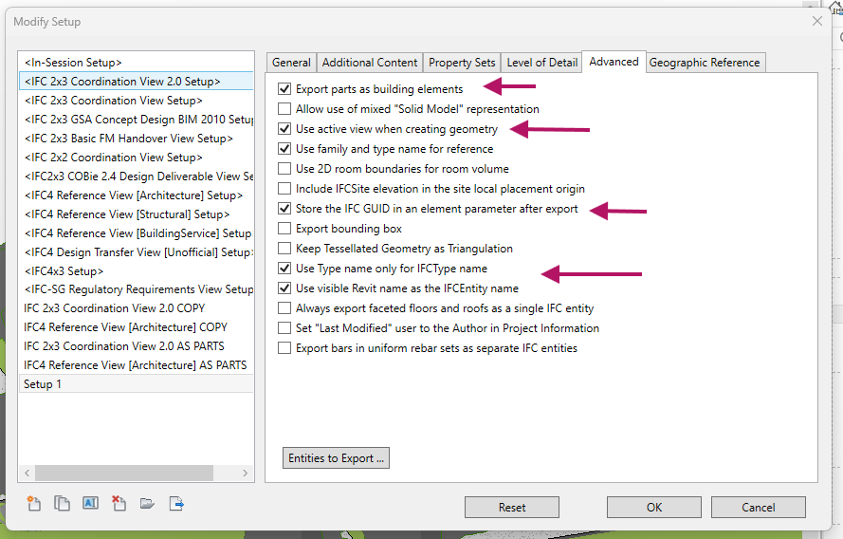Select IFC 2x3 Coordination View 2.0 COPY

pyautogui.click(x=136, y=308)
